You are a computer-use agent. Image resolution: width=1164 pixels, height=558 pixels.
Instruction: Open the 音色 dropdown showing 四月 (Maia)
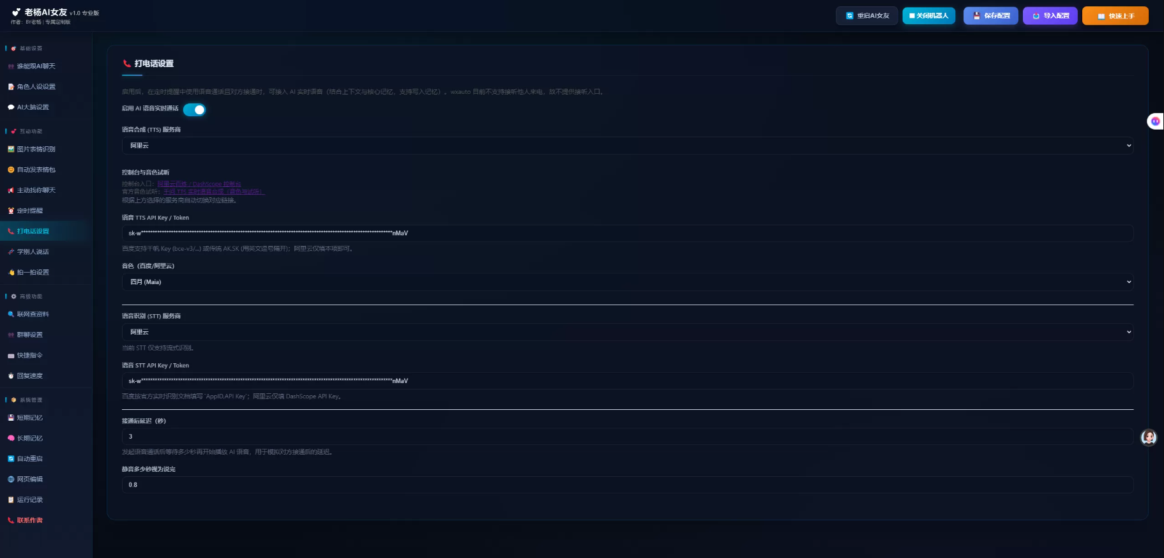(628, 282)
